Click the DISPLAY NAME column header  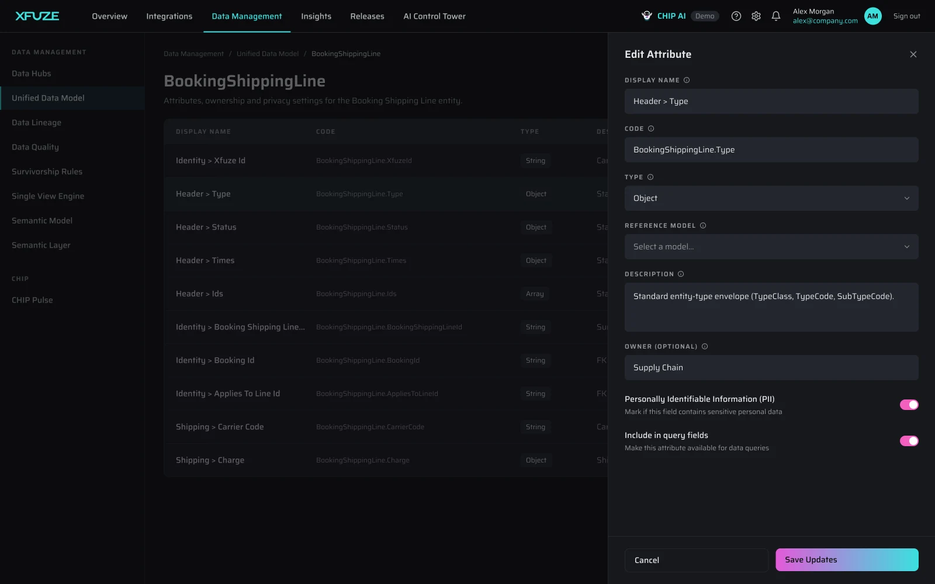203,131
